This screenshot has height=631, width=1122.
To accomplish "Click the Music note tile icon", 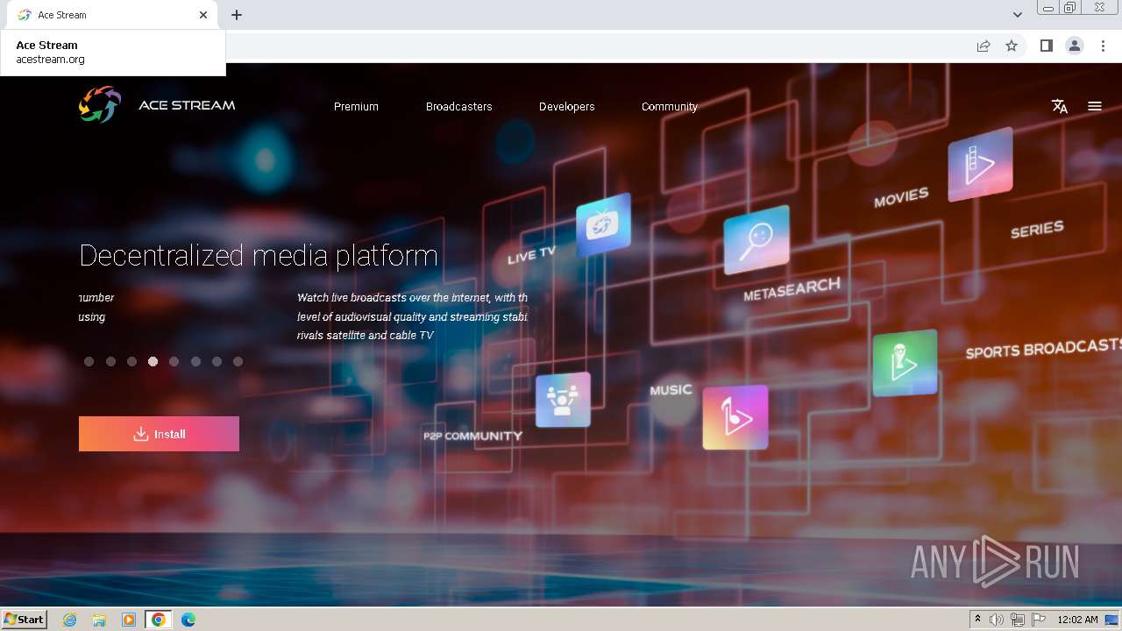I will click(x=735, y=417).
